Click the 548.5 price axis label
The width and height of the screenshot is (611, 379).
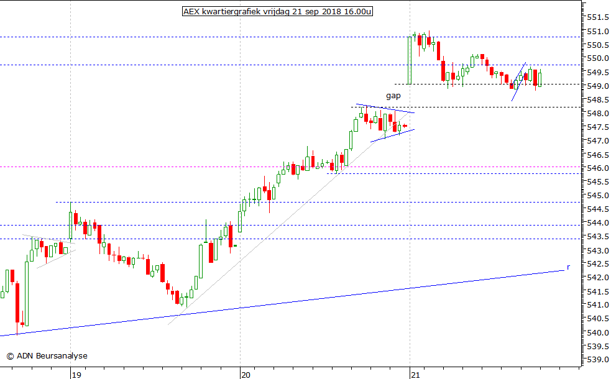pos(598,100)
